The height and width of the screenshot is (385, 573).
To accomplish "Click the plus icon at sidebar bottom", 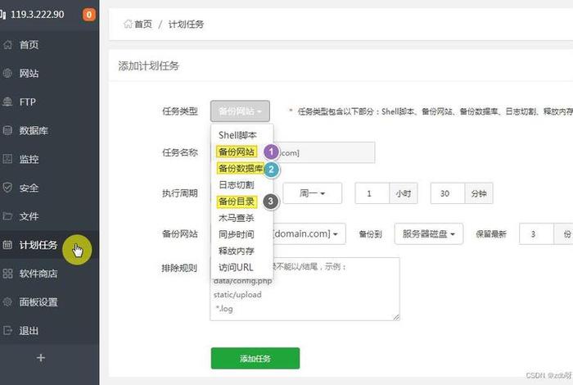I will coord(41,358).
